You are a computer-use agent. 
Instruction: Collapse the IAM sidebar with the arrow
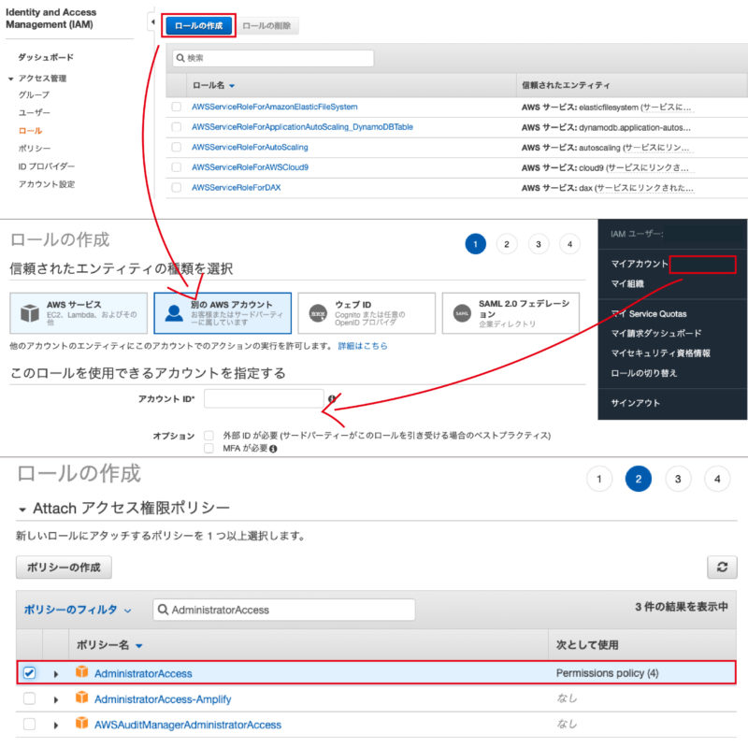(x=152, y=22)
